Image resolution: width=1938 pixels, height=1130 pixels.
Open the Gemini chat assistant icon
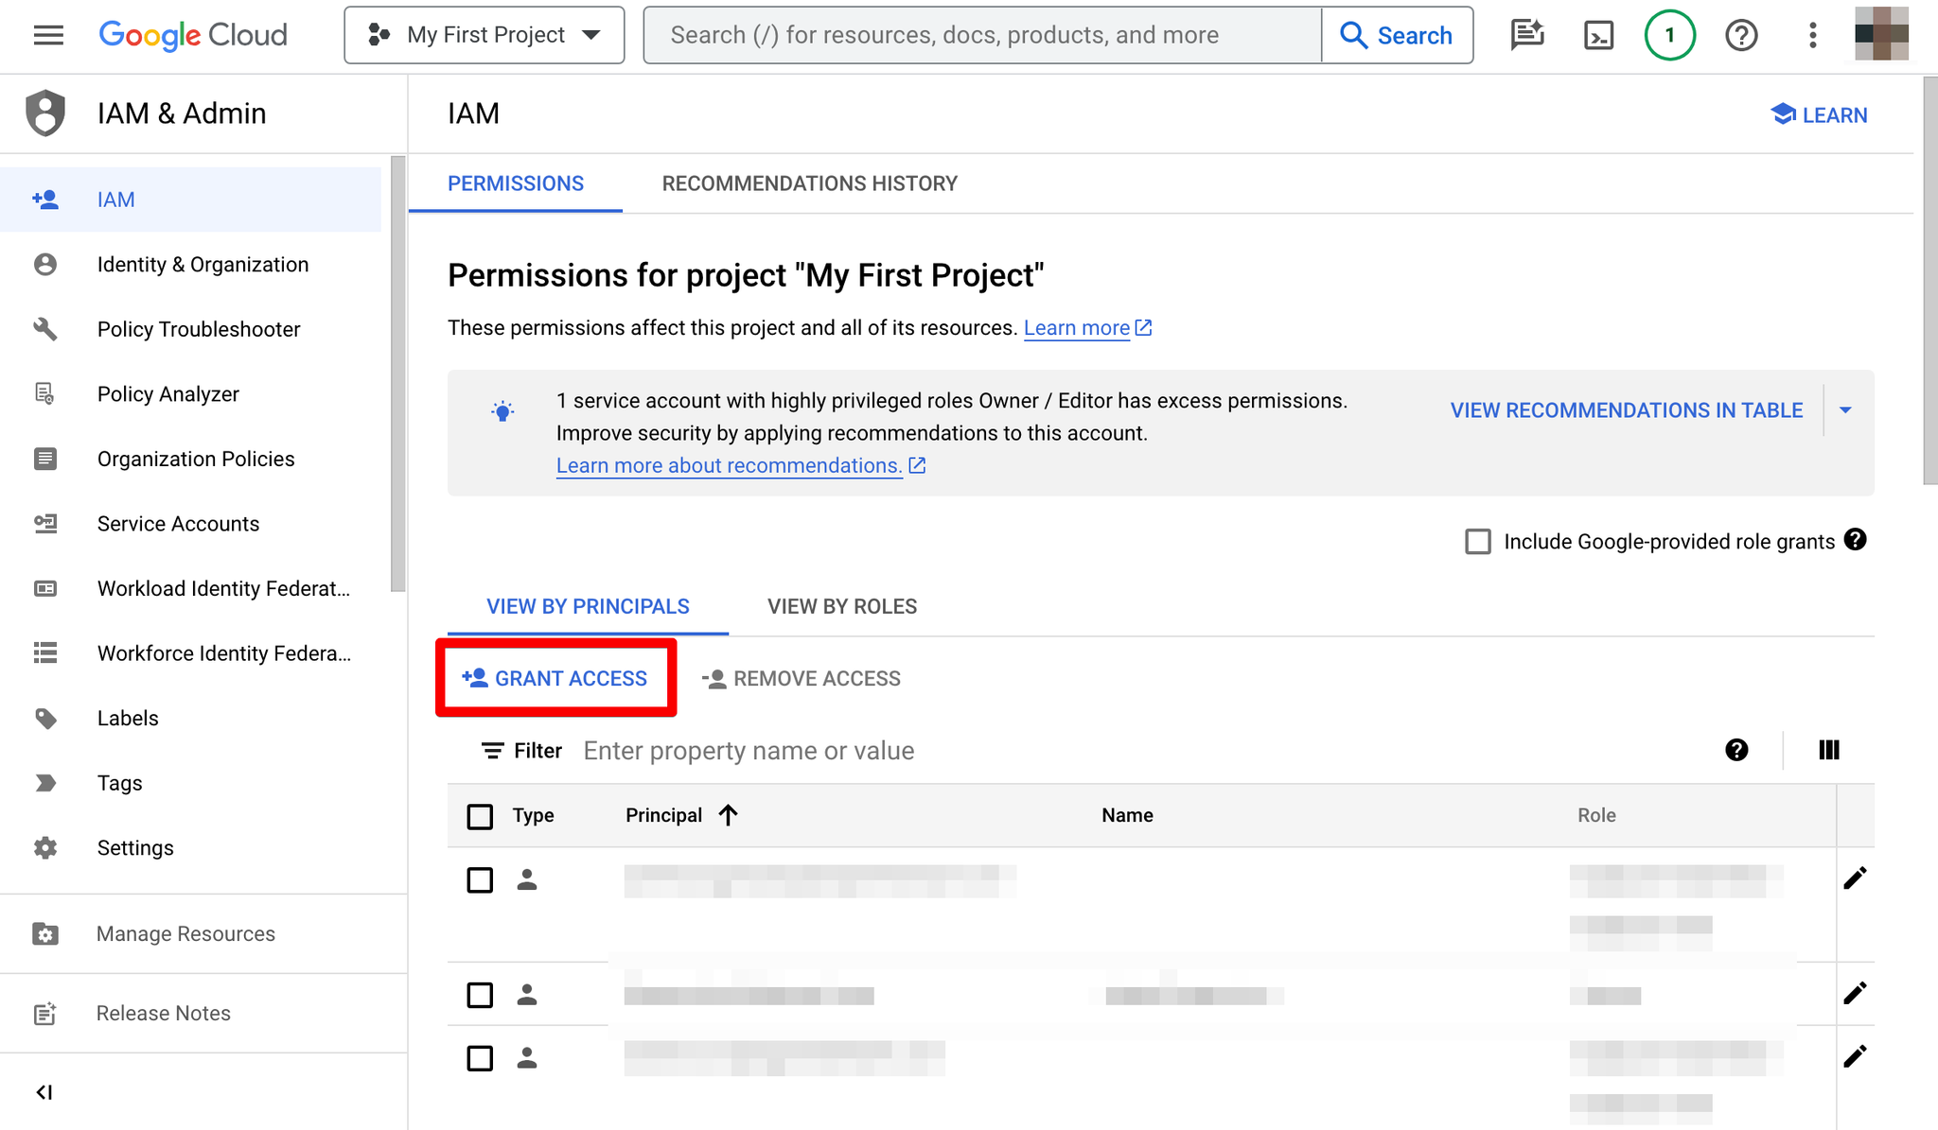coord(1527,35)
